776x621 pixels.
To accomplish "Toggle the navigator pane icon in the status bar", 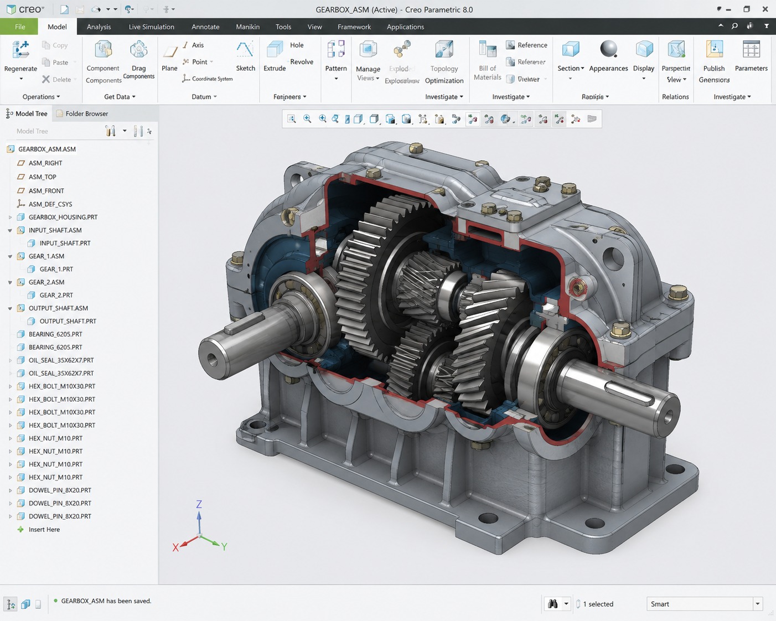I will [11, 604].
